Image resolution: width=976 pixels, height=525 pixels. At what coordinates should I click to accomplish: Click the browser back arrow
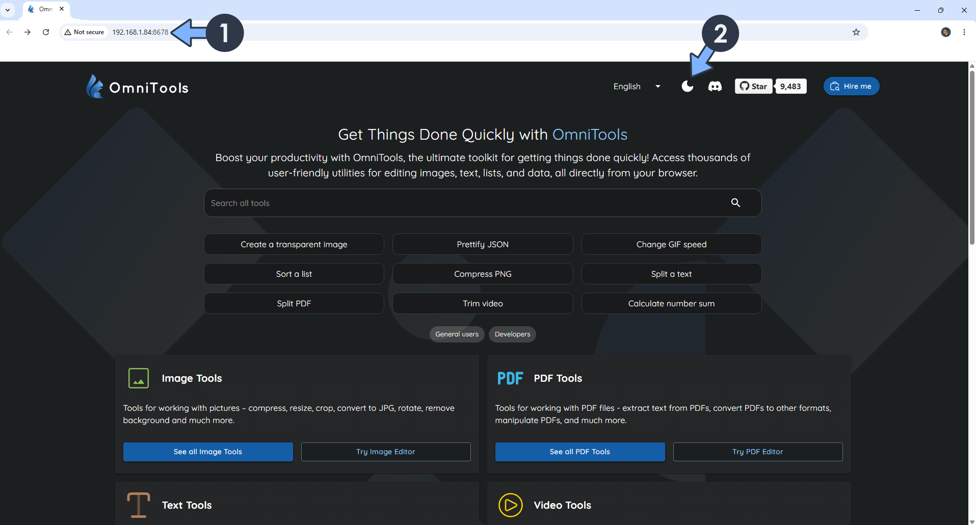click(9, 32)
